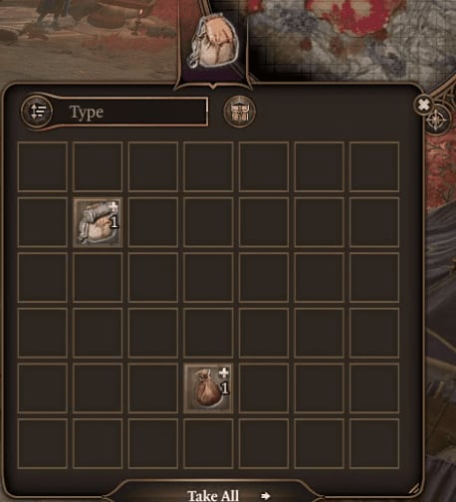Click the sort order icon beside Type
This screenshot has height=502, width=456.
click(x=37, y=112)
